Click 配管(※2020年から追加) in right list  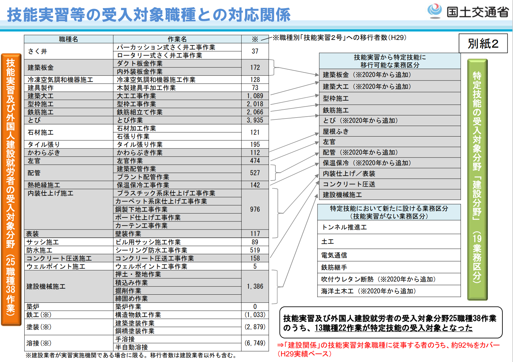390,152
